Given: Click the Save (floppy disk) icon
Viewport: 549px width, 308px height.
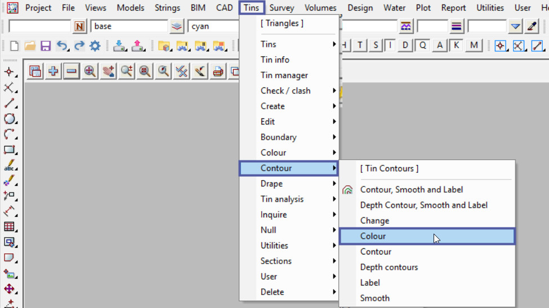Looking at the screenshot, I should (x=46, y=46).
